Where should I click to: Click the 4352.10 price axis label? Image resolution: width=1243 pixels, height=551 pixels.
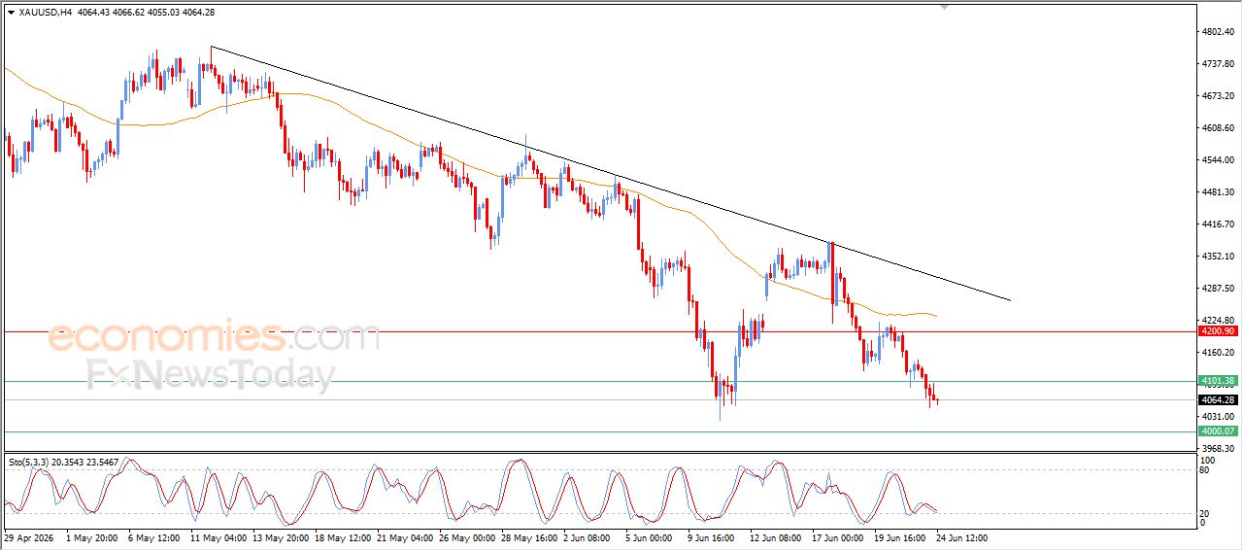coord(1220,257)
